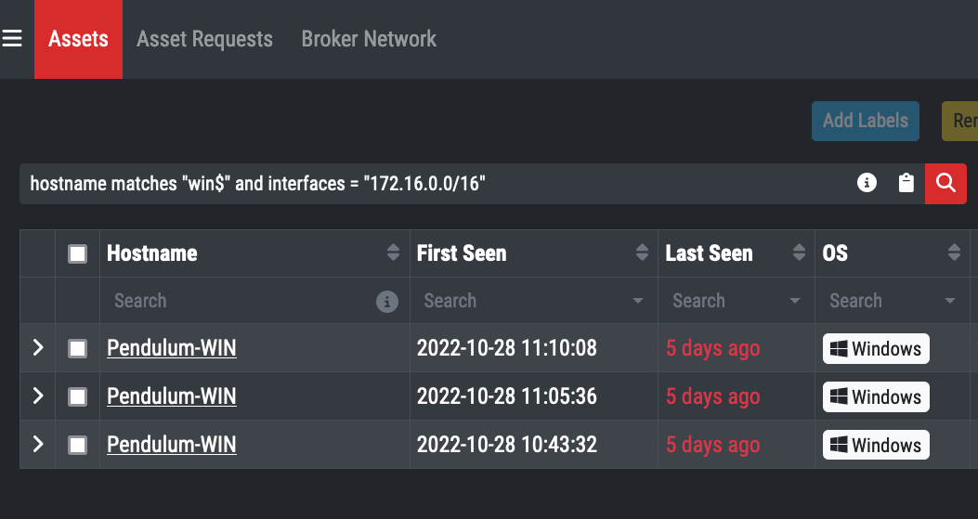
Task: Open the First Seen filter dropdown
Action: (x=638, y=302)
